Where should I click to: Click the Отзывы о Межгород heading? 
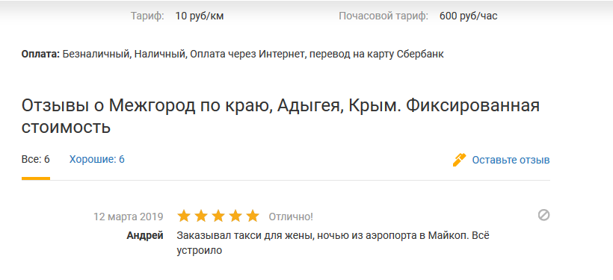(x=280, y=116)
